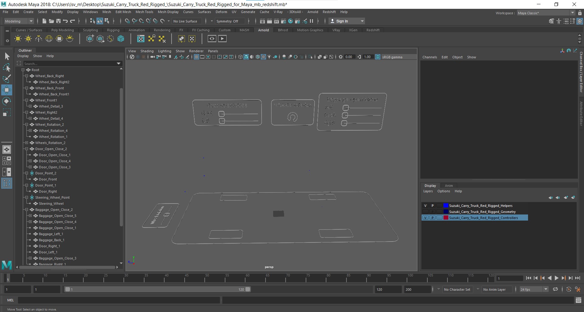The width and height of the screenshot is (584, 312).
Task: Activate the Paint selection tool
Action: 7,78
